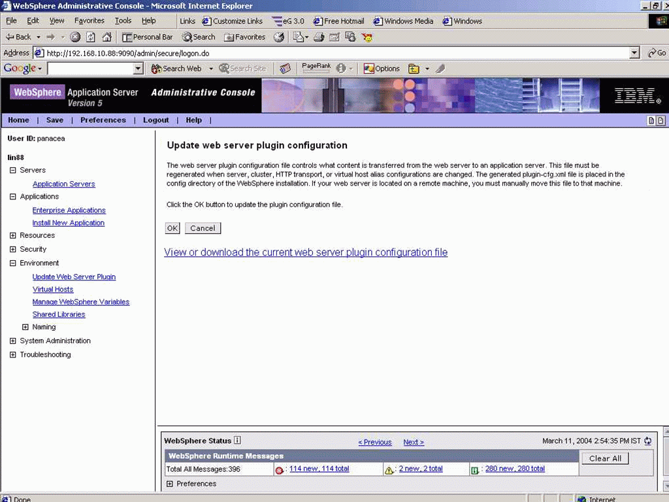Open the Google search box dropdown
The image size is (669, 502).
pyautogui.click(x=138, y=68)
